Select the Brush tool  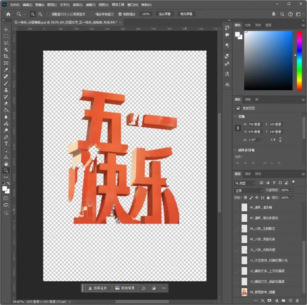click(6, 84)
